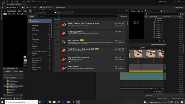
Task: Click the sequencer playhead marker
Action: [x=141, y=47]
